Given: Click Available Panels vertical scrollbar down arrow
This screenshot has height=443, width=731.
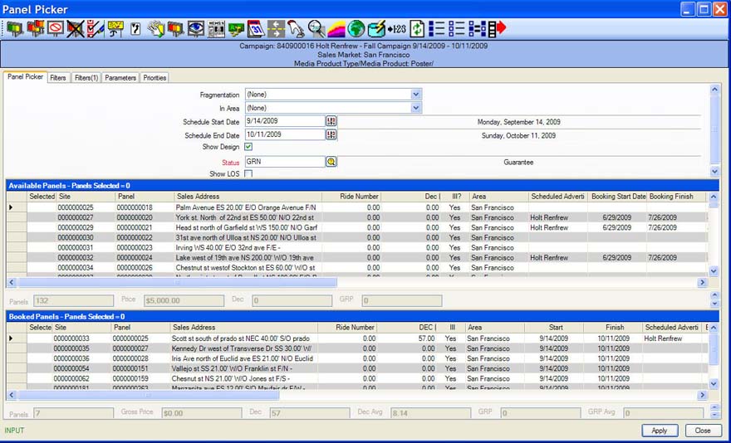Looking at the screenshot, I should coord(714,271).
